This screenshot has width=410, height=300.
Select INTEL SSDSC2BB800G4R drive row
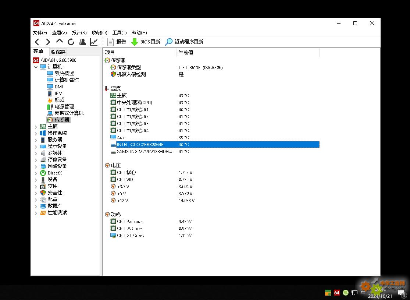[x=215, y=145]
